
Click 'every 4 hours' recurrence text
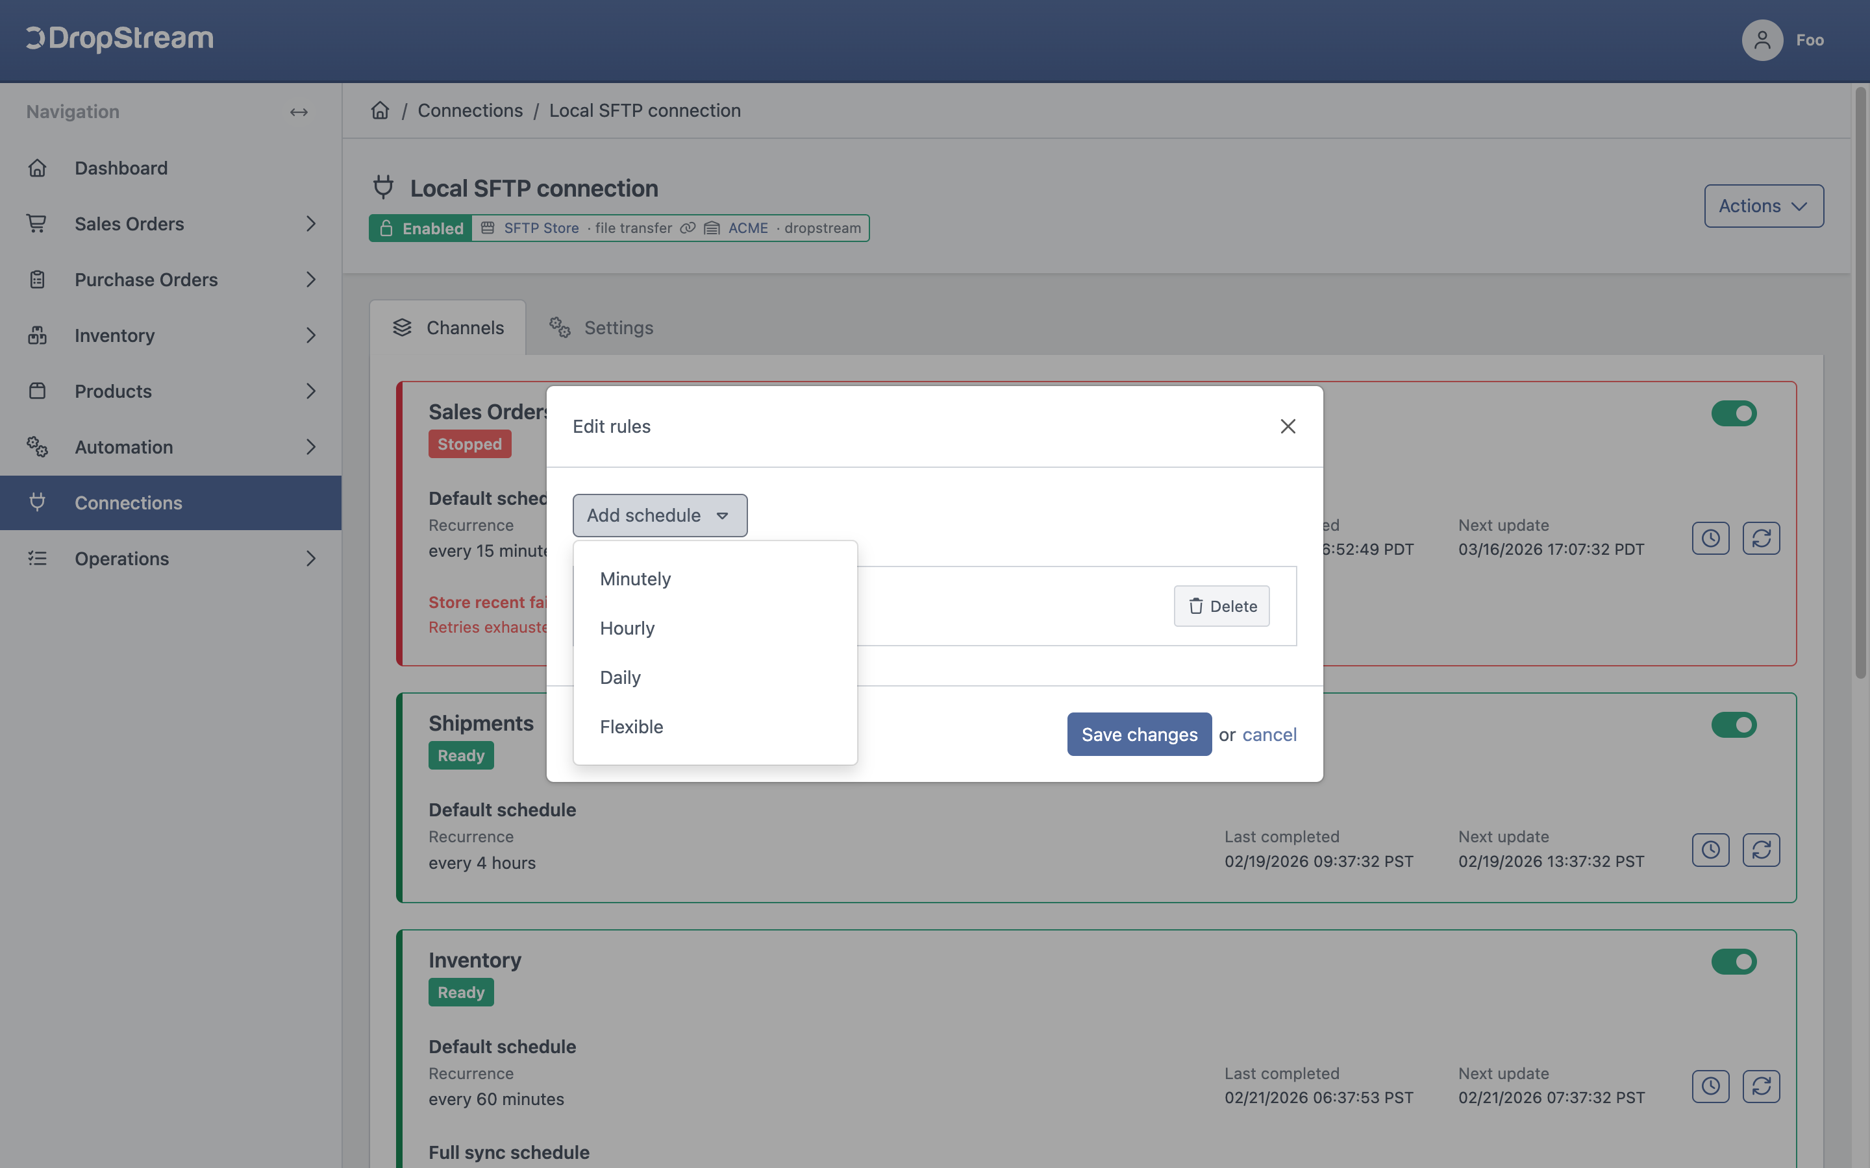click(x=482, y=863)
